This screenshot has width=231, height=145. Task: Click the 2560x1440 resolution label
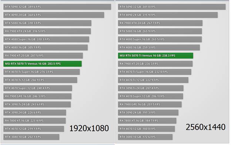205,127
